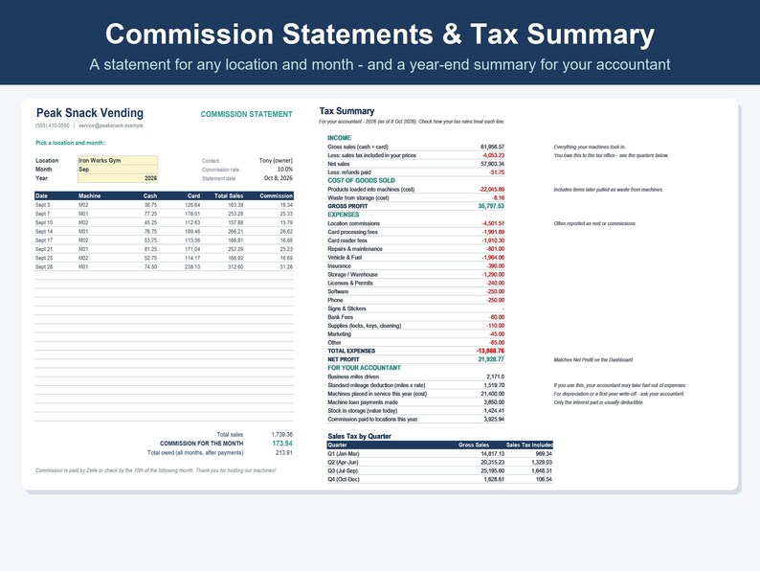This screenshot has width=760, height=571.
Task: Click the 'Cash' column header
Action: pyautogui.click(x=150, y=196)
